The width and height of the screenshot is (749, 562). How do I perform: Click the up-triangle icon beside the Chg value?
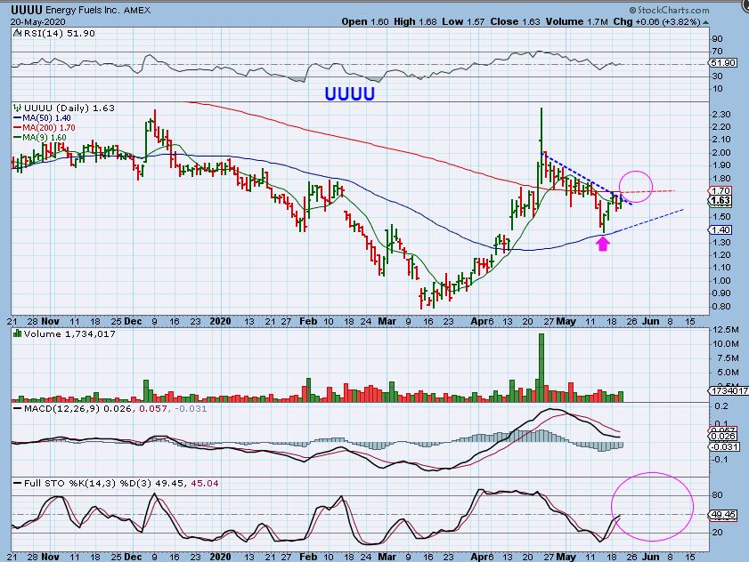tap(705, 22)
